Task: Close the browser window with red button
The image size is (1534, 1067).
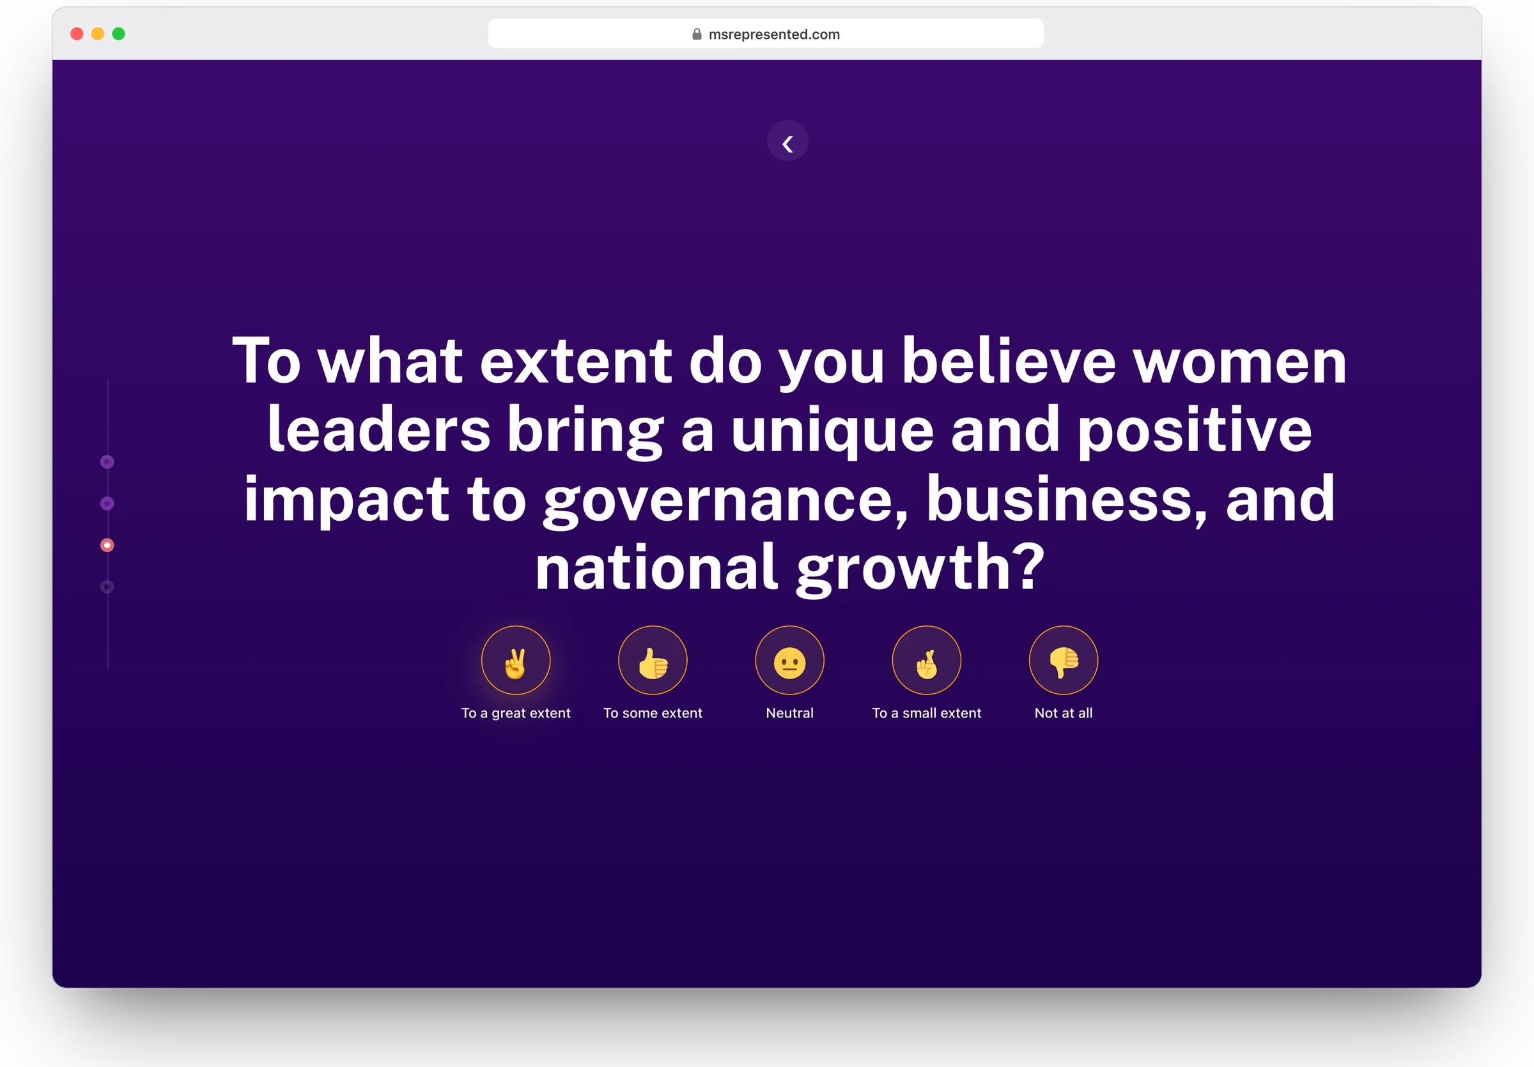Action: (77, 34)
